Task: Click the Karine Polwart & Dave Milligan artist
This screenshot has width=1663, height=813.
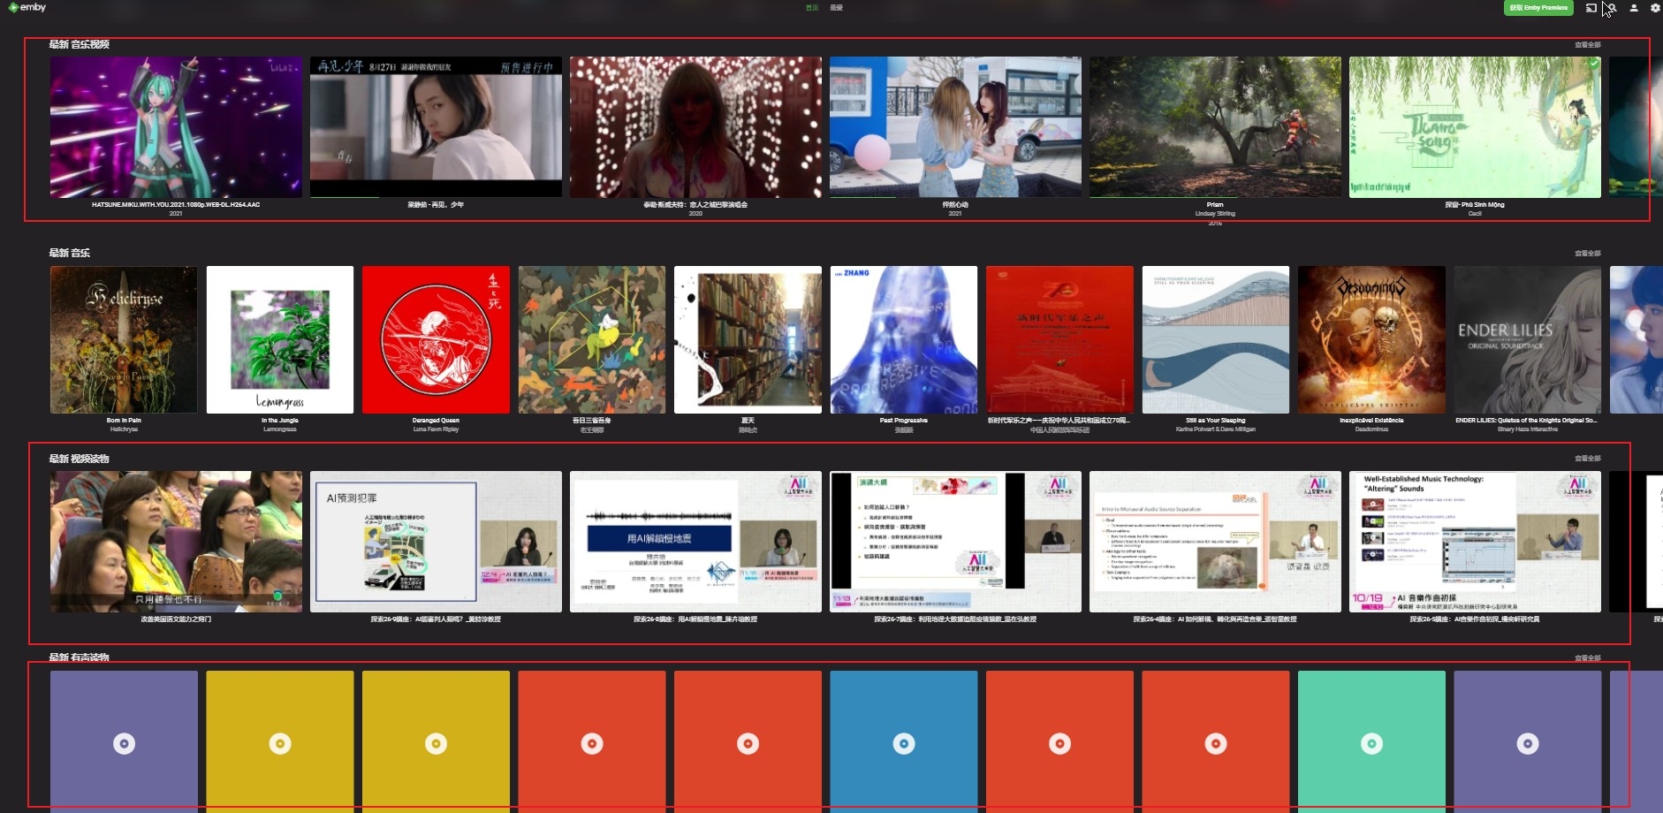Action: [x=1216, y=429]
